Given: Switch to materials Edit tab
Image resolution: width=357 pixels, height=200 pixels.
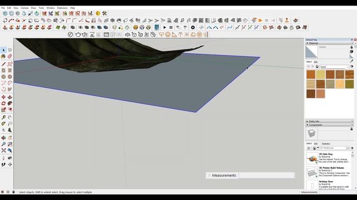Looking at the screenshot, I should point(316,62).
